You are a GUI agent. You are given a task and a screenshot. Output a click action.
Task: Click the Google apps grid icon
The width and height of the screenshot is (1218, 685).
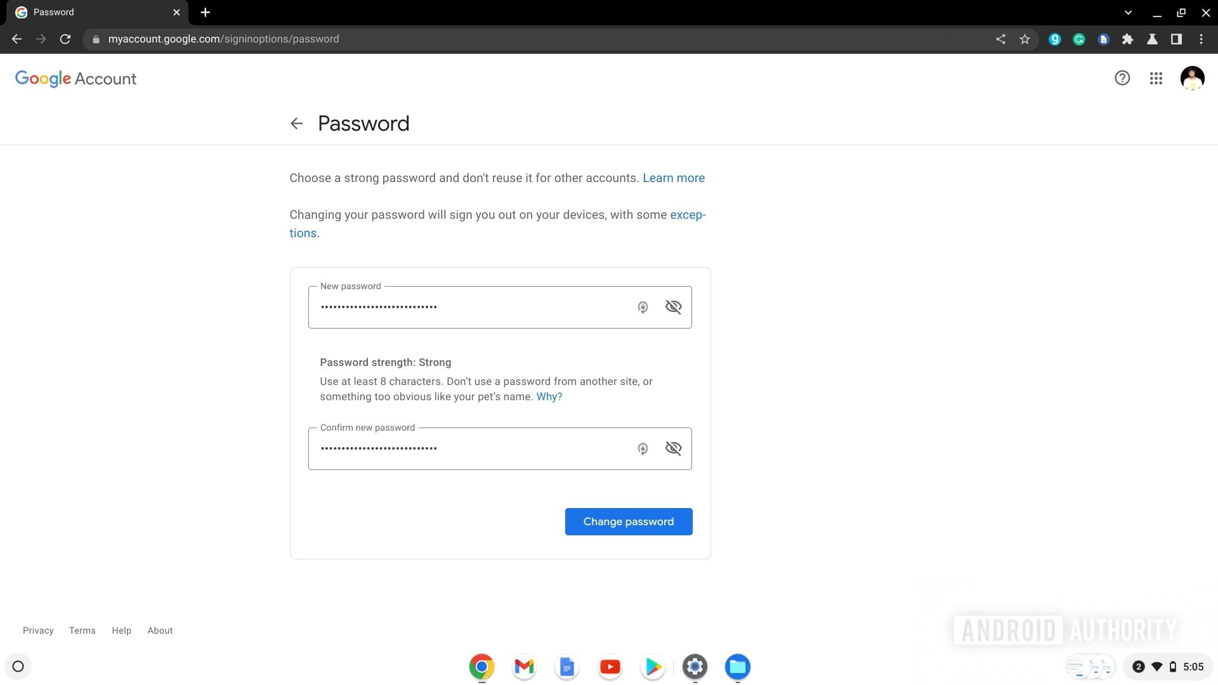tap(1156, 78)
